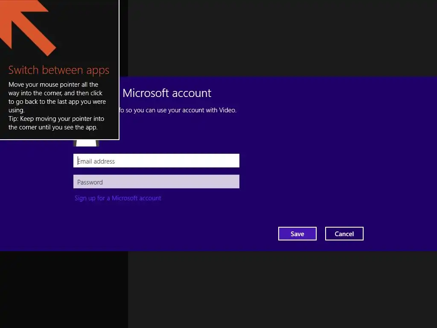Click the tip line "Tip: Keep moving your pointer into"
Screen dimensions: 437x328
click(x=56, y=119)
